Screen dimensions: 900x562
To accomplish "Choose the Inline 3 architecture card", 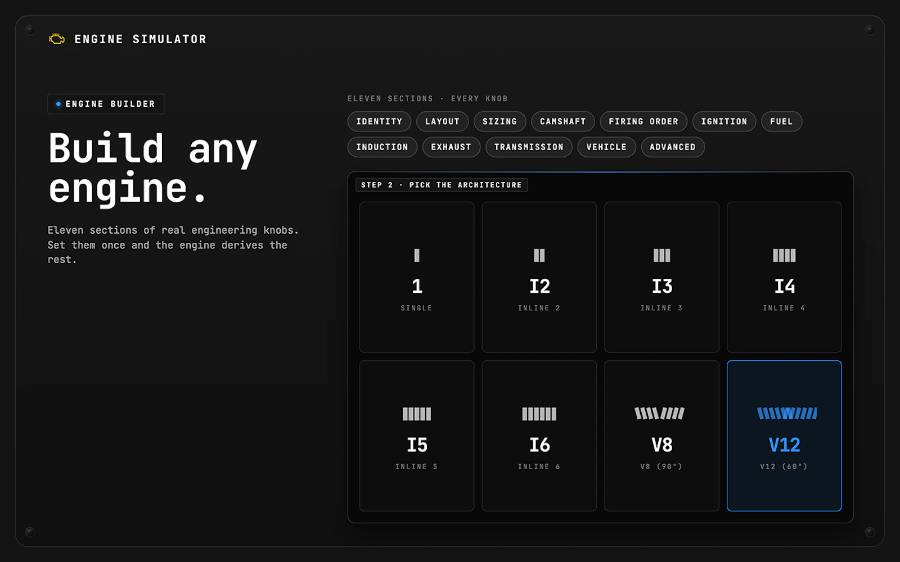I will (x=661, y=277).
